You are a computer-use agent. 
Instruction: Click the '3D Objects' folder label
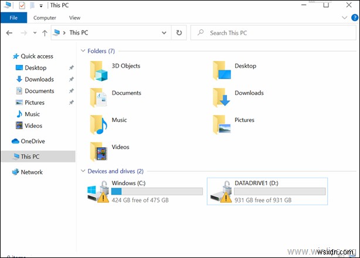[x=126, y=66]
